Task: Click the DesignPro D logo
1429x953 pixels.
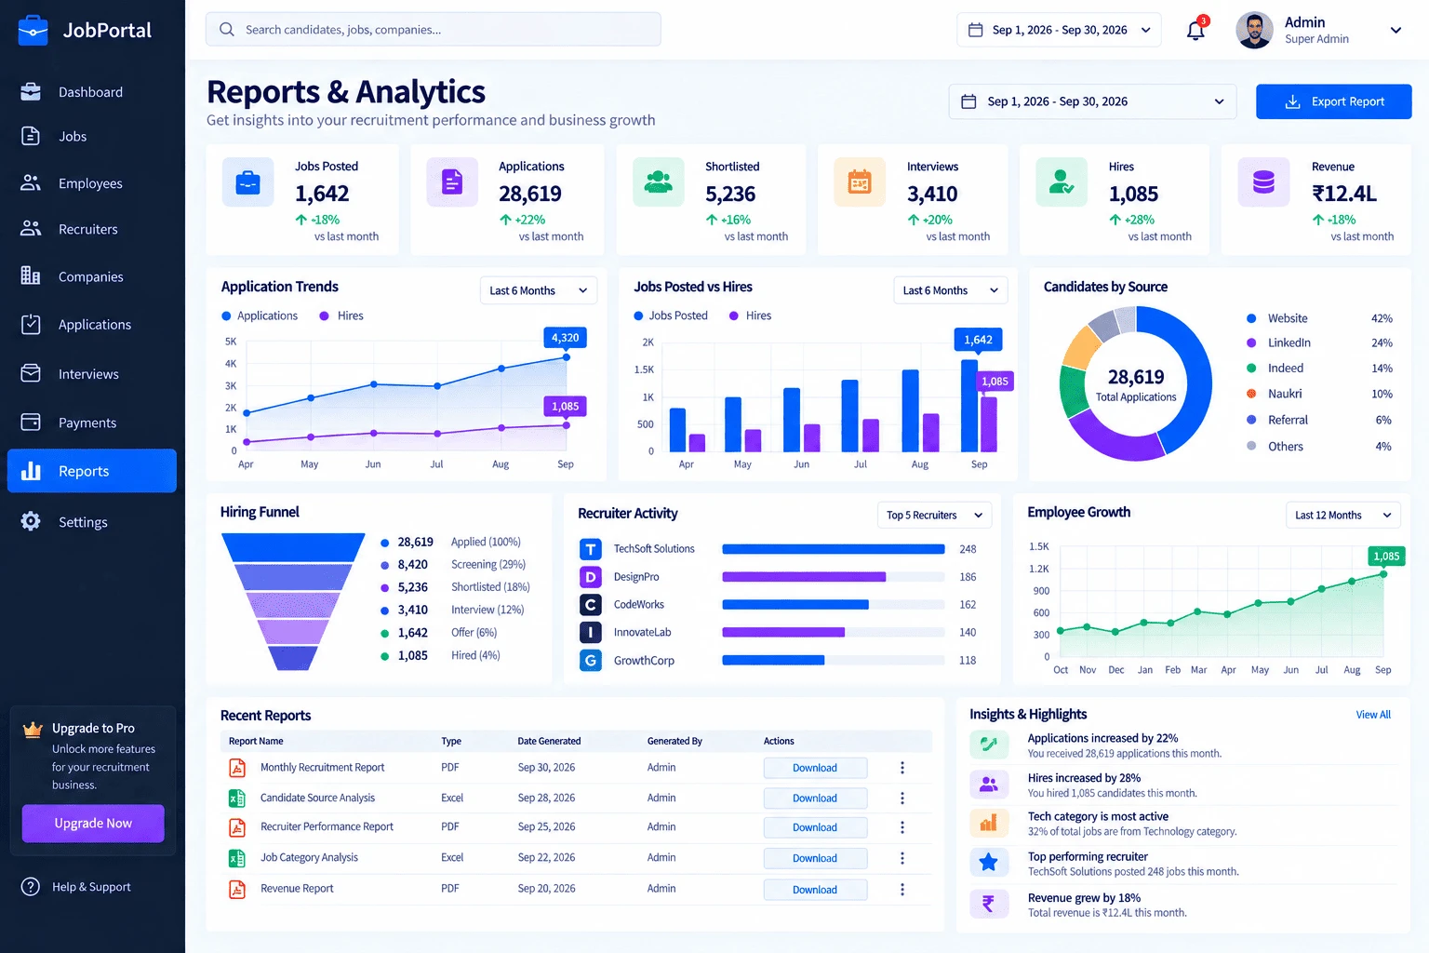Action: [590, 577]
